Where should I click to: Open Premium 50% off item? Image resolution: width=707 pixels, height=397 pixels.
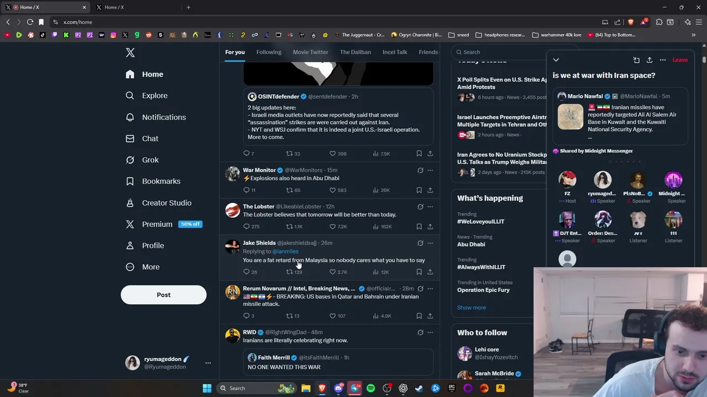pos(163,224)
